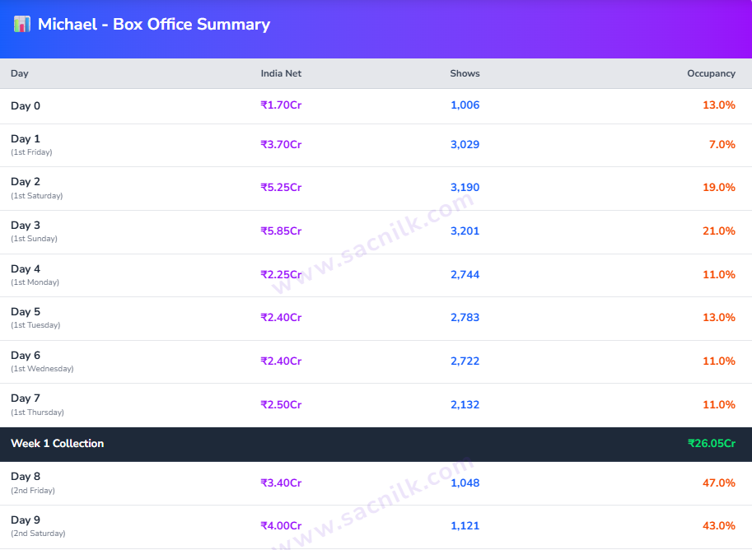This screenshot has height=550, width=752.
Task: Click the (1st Monday) sublabel
Action: tap(35, 282)
